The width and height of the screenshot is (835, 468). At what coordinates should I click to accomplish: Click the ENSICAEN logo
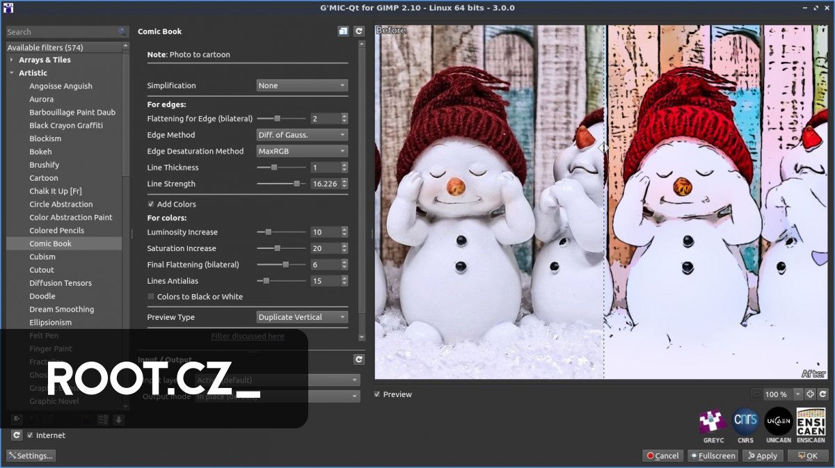(x=811, y=422)
